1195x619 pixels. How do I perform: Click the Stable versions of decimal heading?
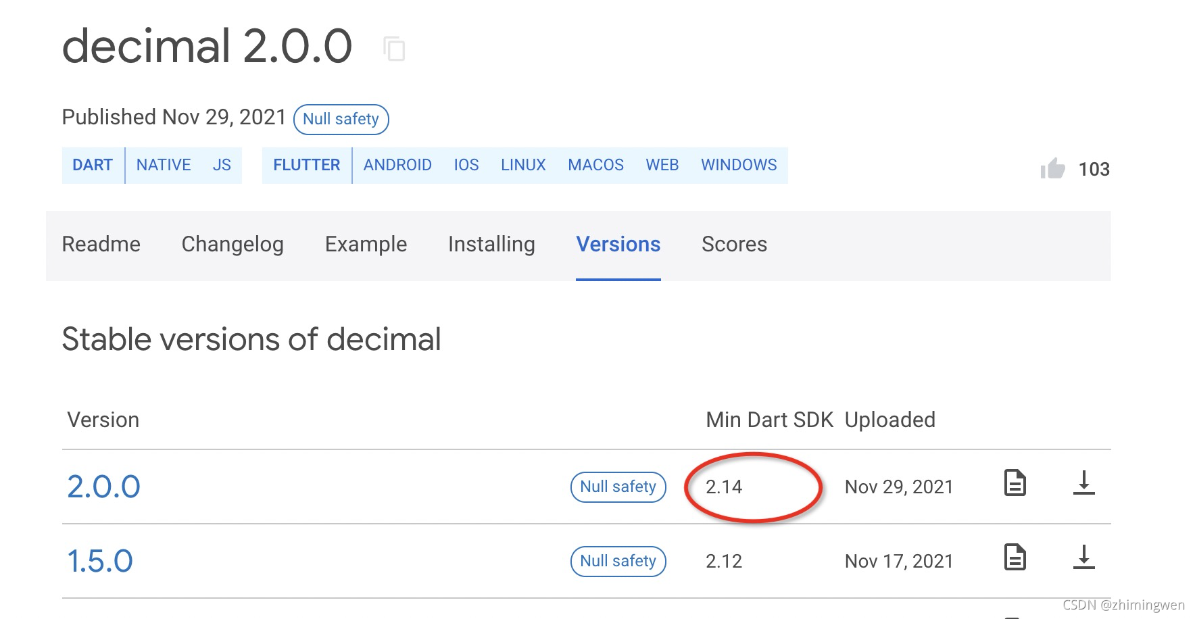[251, 339]
